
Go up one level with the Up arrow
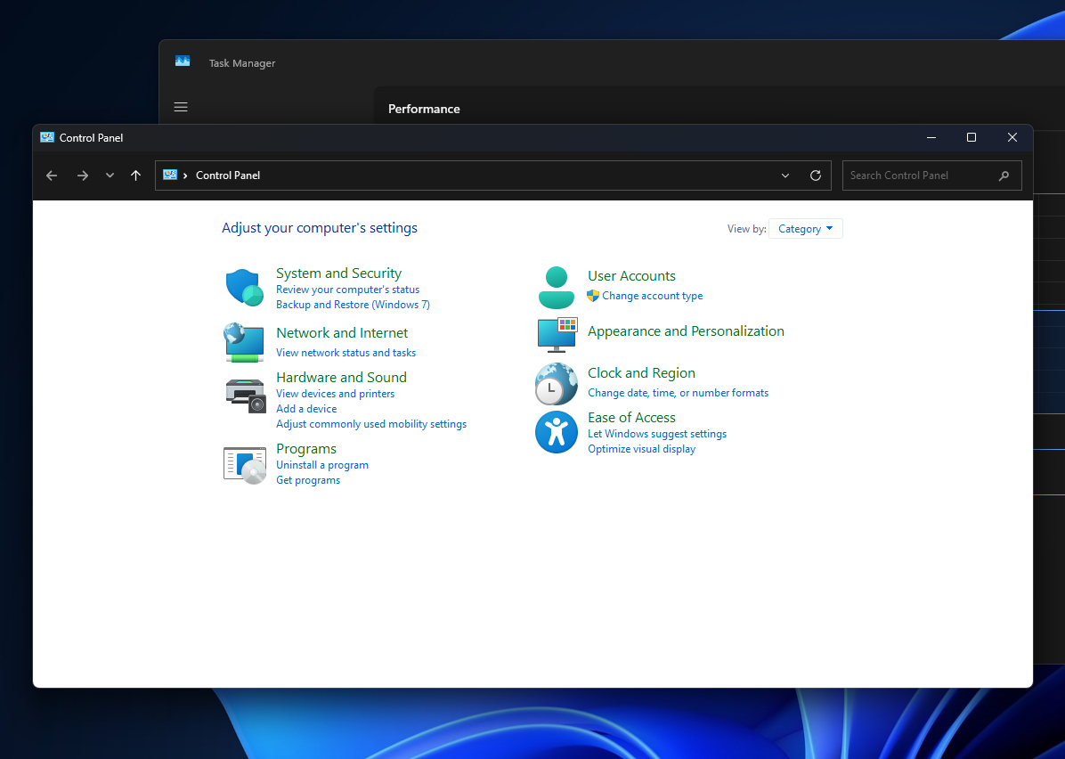(136, 175)
